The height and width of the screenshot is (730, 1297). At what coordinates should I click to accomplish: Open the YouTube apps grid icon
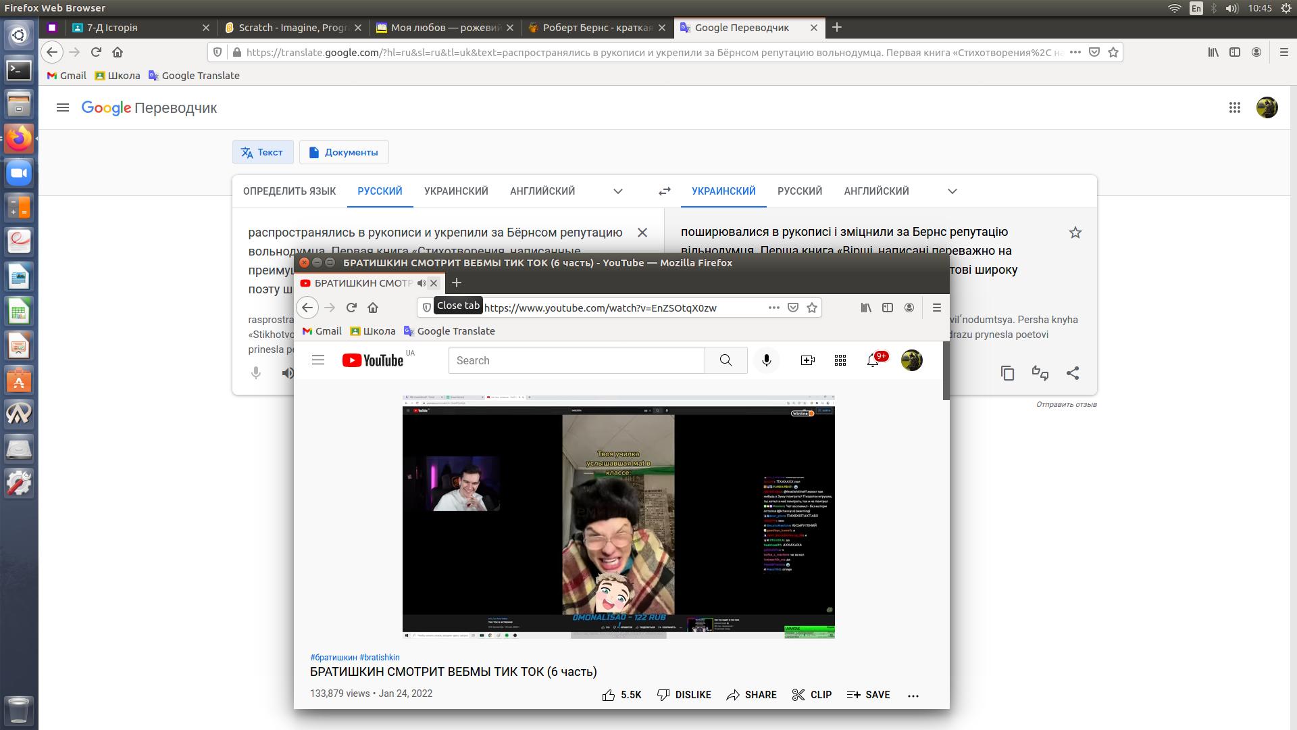coord(840,360)
